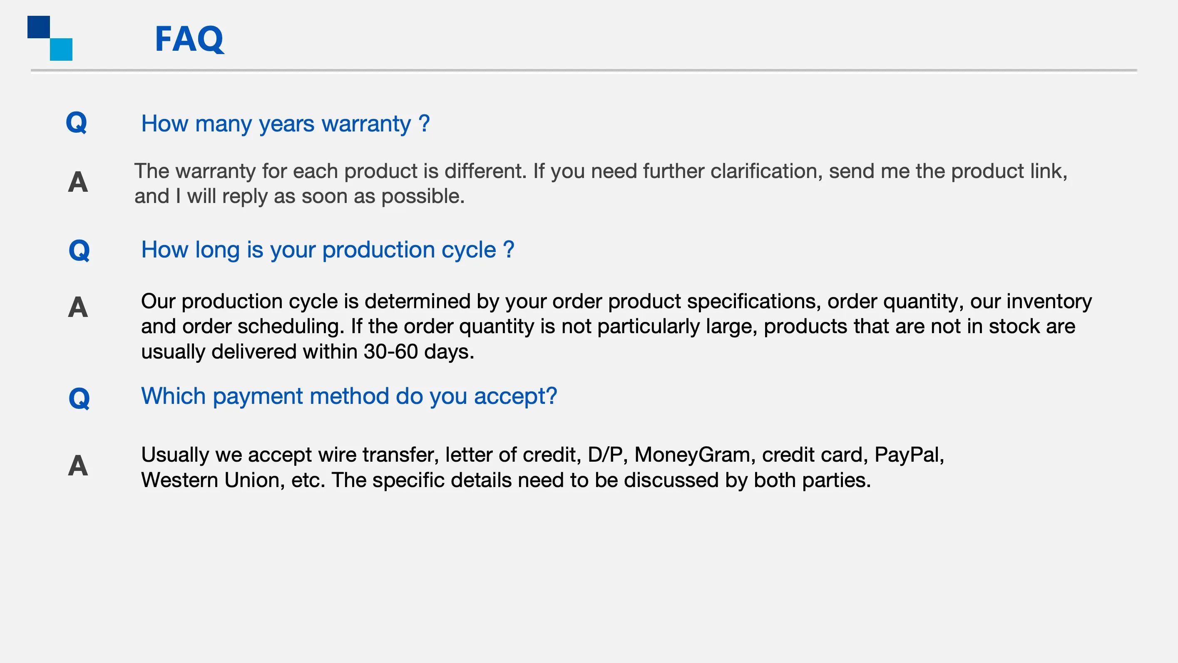Open the "How many years warranty ?" question
Viewport: 1178px width, 663px height.
(286, 124)
